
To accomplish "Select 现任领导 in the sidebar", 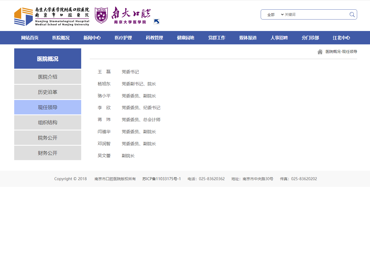I will (x=48, y=107).
